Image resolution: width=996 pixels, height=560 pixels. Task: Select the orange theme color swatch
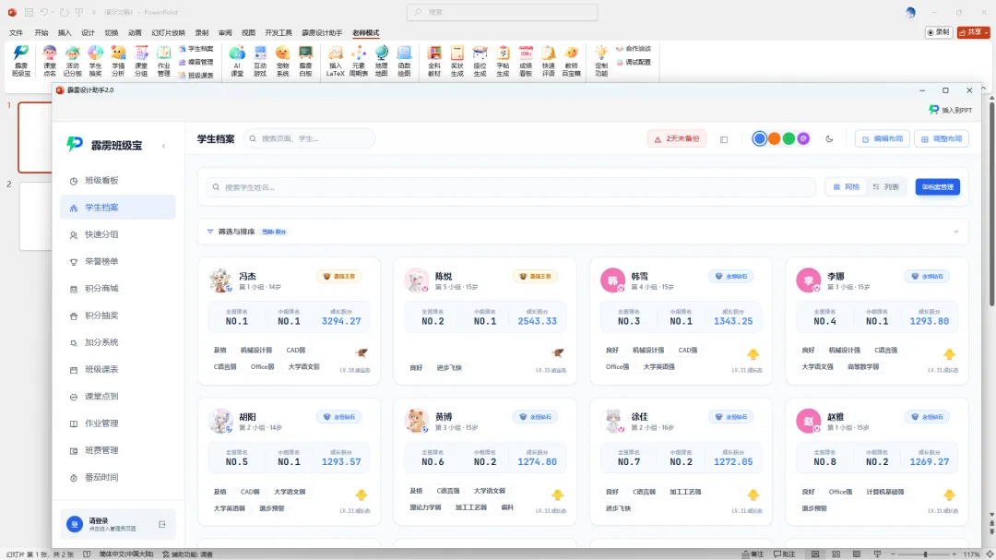pyautogui.click(x=774, y=138)
